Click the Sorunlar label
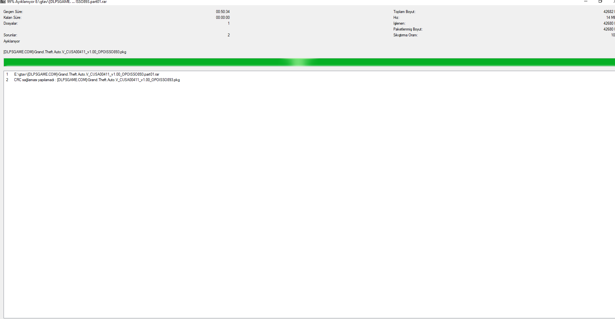615x319 pixels. [10, 35]
